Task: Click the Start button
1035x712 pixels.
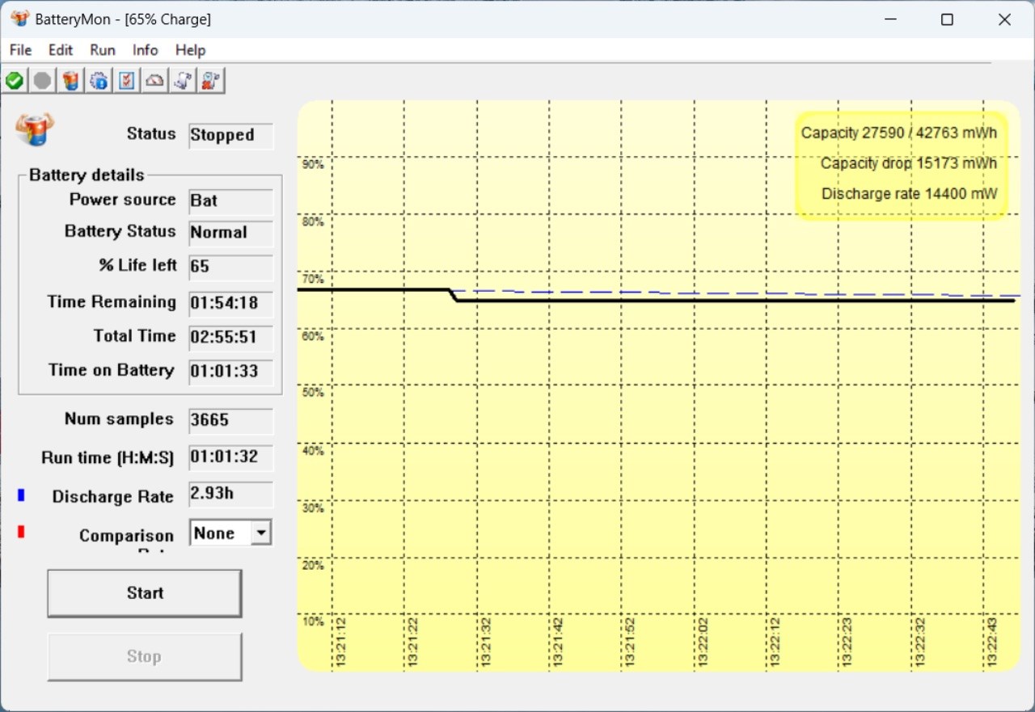Action: tap(145, 593)
